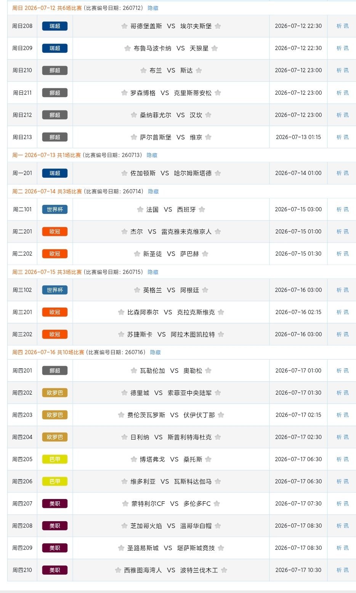Click the star beside 桑托斯
Screen dimensions: 356x593
208,459
